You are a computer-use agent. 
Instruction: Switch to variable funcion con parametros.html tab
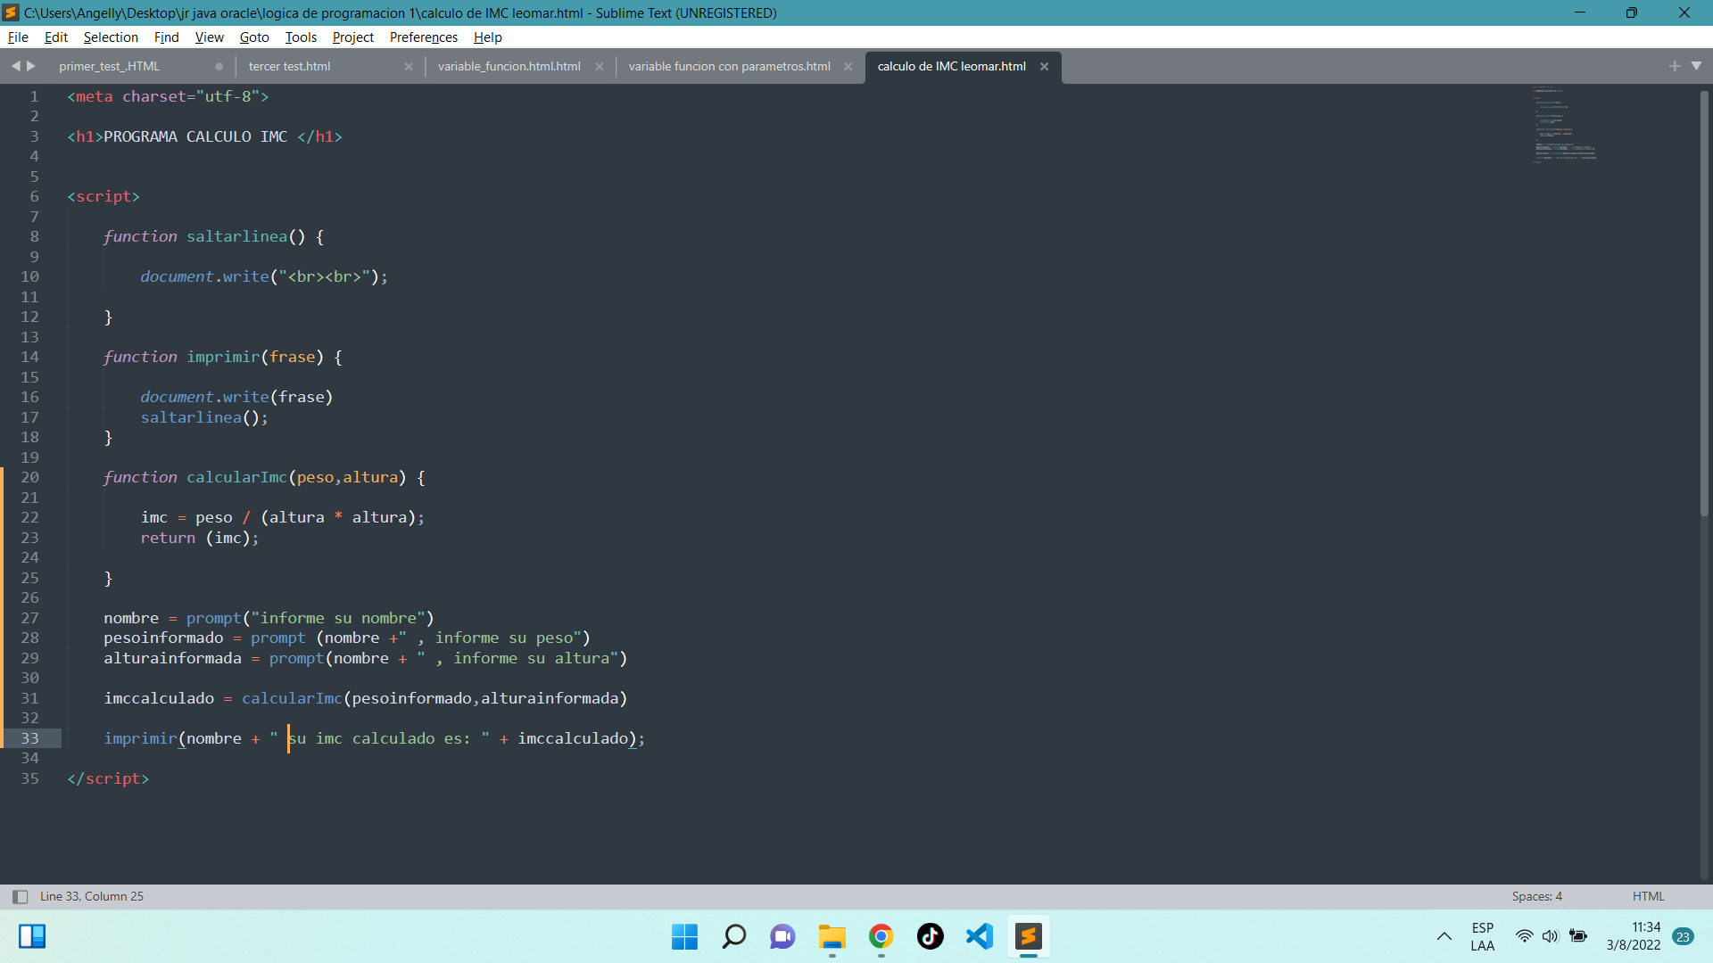pyautogui.click(x=730, y=66)
